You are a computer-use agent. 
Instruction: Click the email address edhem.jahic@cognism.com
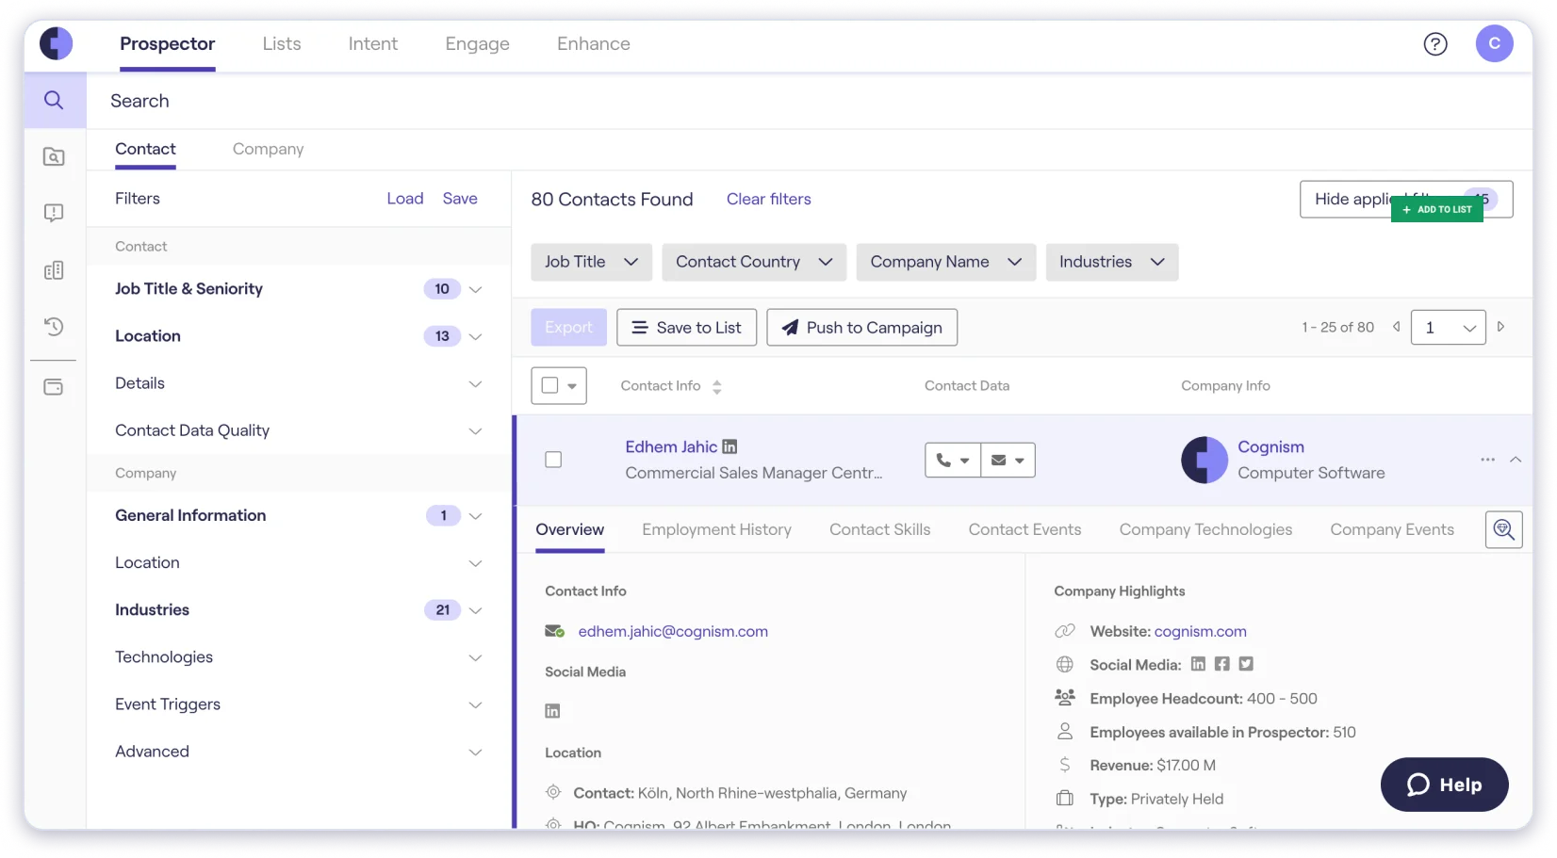(x=672, y=631)
